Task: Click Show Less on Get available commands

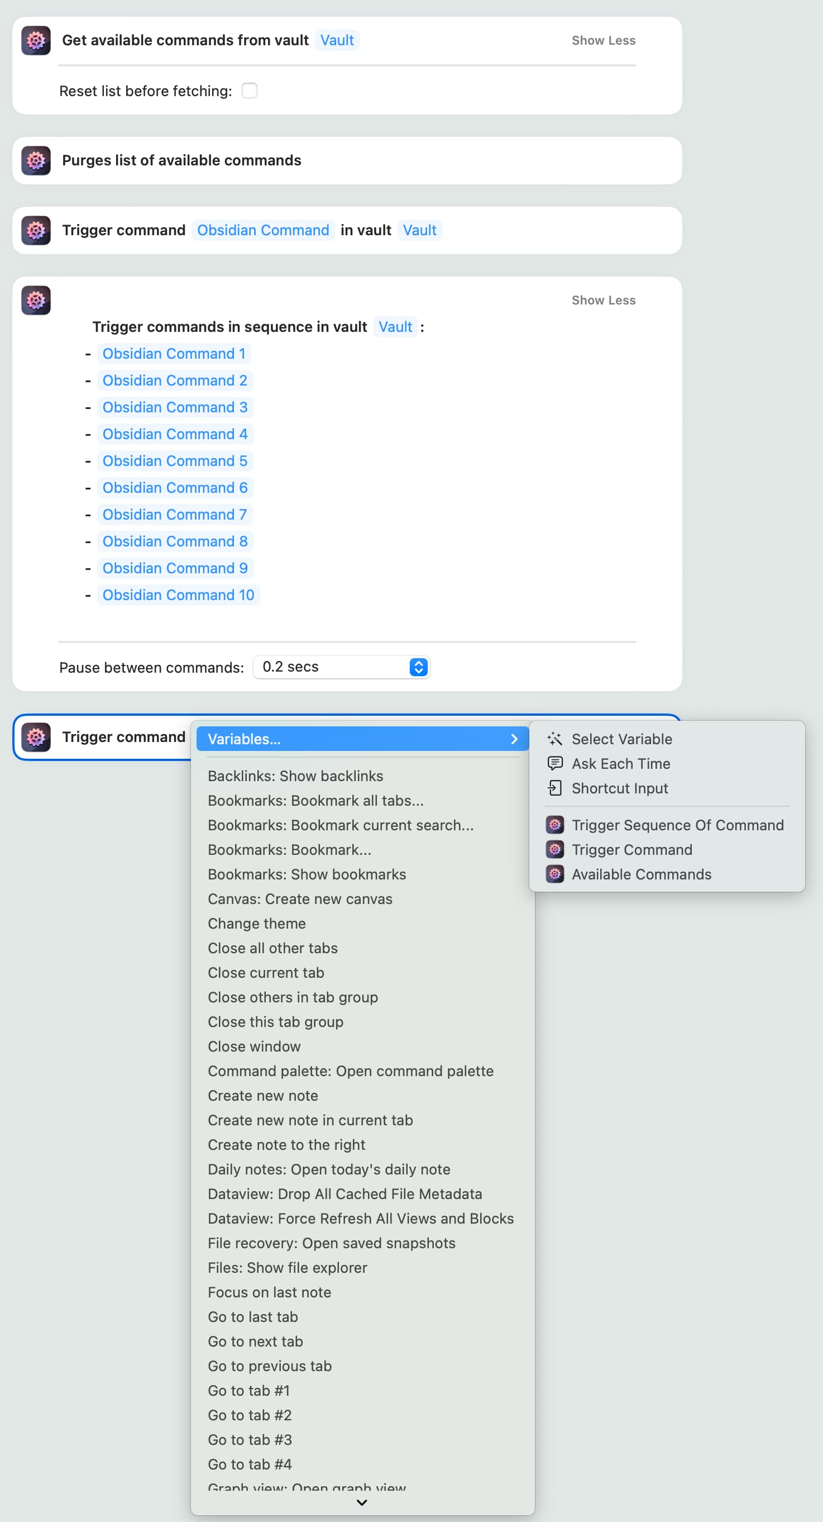Action: click(x=603, y=41)
